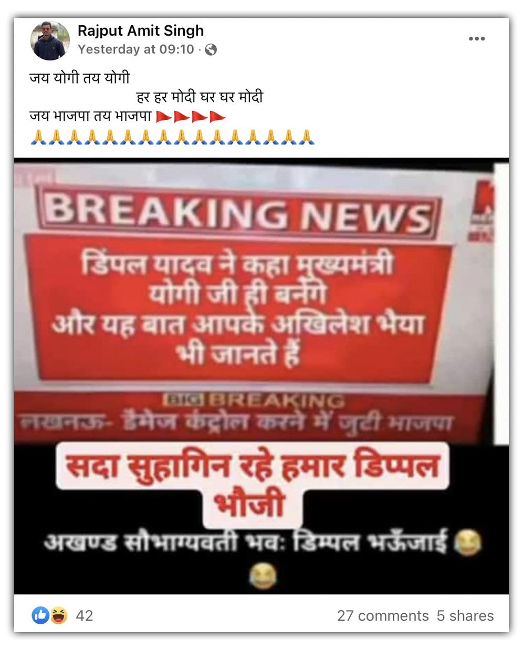Viewport: 523px width, 650px height.
Task: View the 5 shares list
Action: click(465, 616)
